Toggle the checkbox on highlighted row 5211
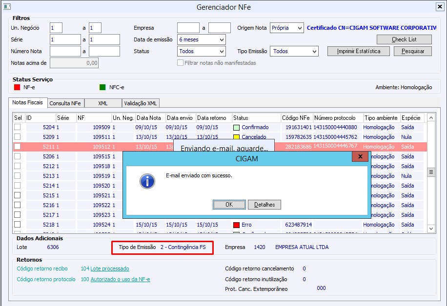The width and height of the screenshot is (447, 306). click(18, 146)
